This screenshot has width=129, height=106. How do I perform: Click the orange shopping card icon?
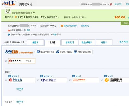[62, 26]
